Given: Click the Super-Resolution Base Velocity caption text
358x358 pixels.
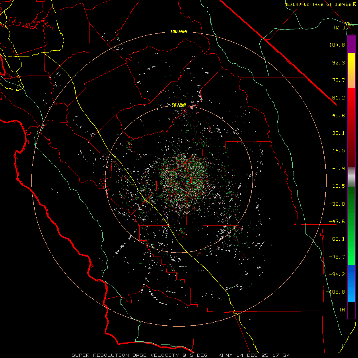Looking at the screenshot, I should pos(181,355).
